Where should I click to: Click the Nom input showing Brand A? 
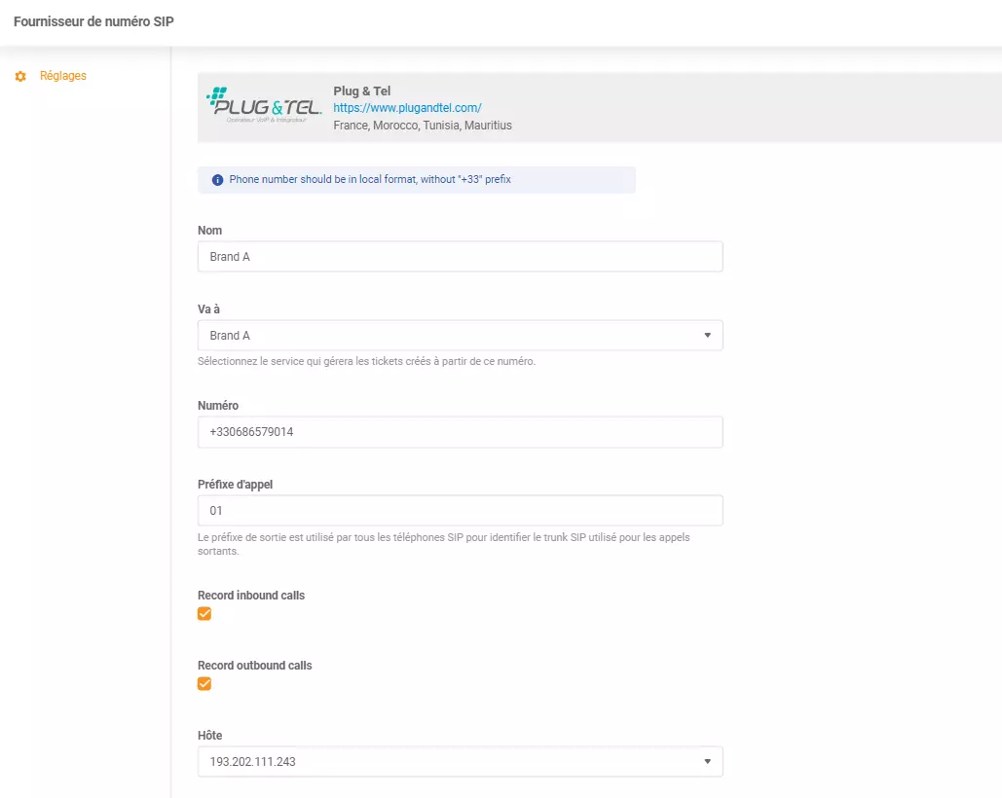tap(460, 256)
